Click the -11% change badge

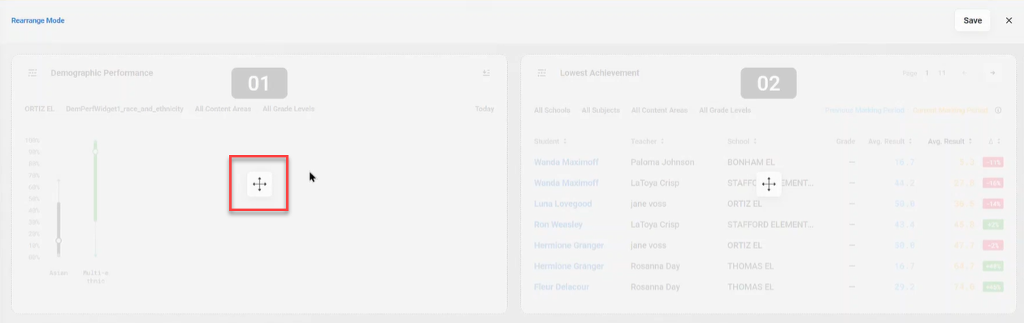[x=993, y=162]
